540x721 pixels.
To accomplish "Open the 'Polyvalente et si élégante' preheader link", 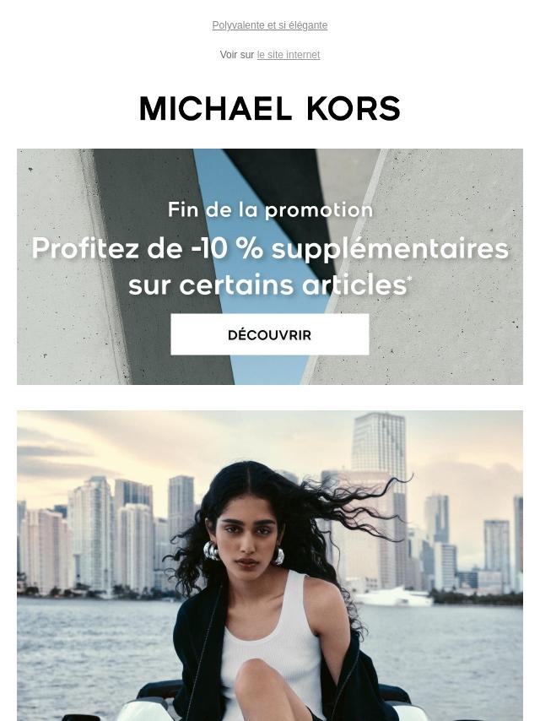I will [270, 25].
